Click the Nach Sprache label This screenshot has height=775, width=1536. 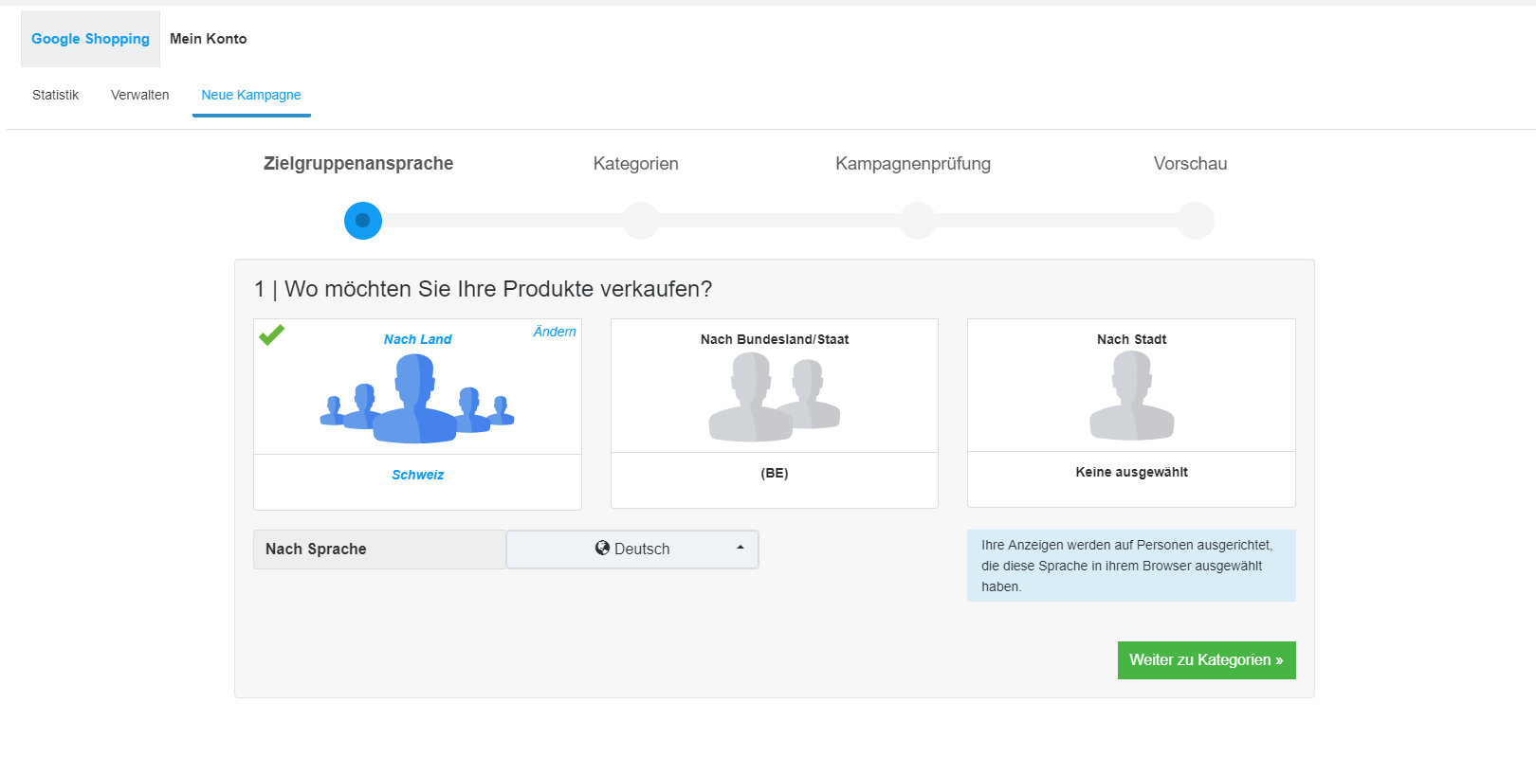pyautogui.click(x=316, y=550)
